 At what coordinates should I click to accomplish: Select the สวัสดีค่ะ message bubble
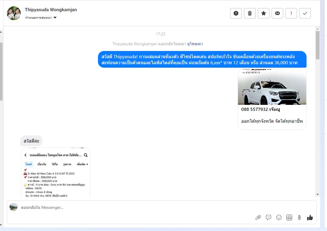tap(31, 141)
